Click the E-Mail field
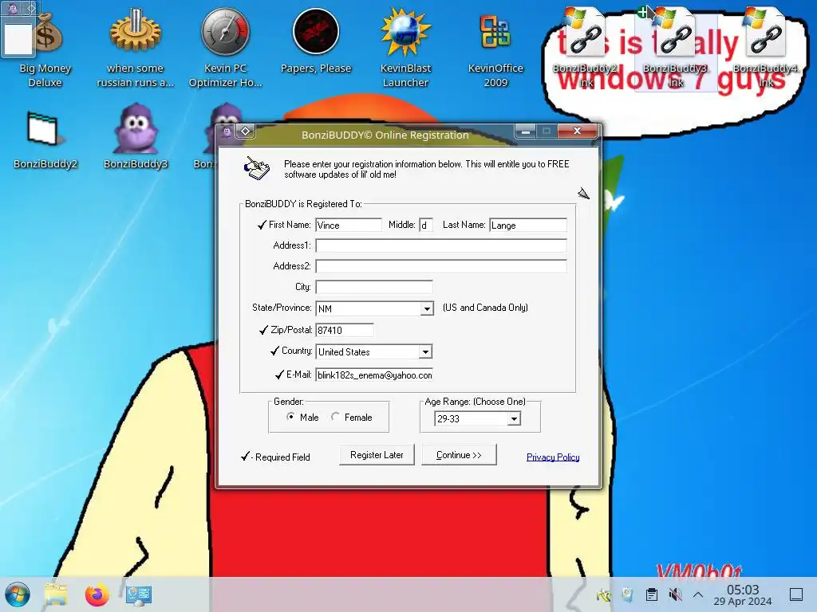This screenshot has width=817, height=612. tap(374, 375)
